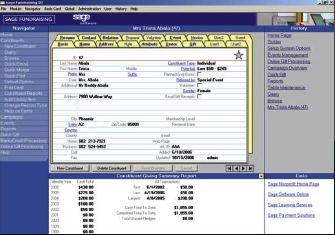
Task: Open Events Management history link
Action: (x=288, y=55)
